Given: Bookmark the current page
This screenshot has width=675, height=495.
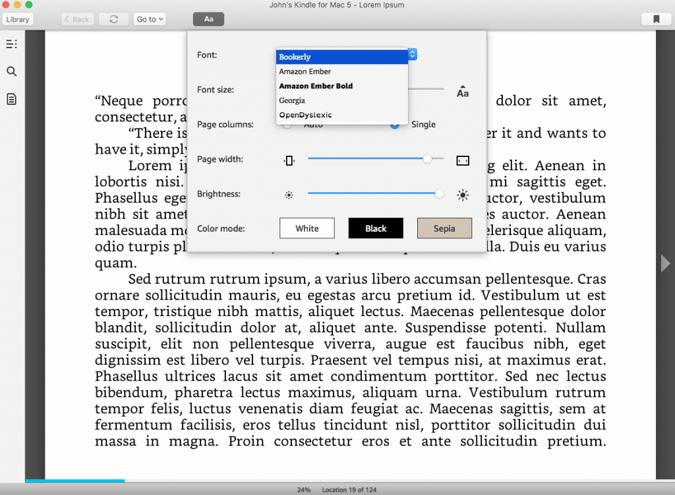Looking at the screenshot, I should 656,19.
